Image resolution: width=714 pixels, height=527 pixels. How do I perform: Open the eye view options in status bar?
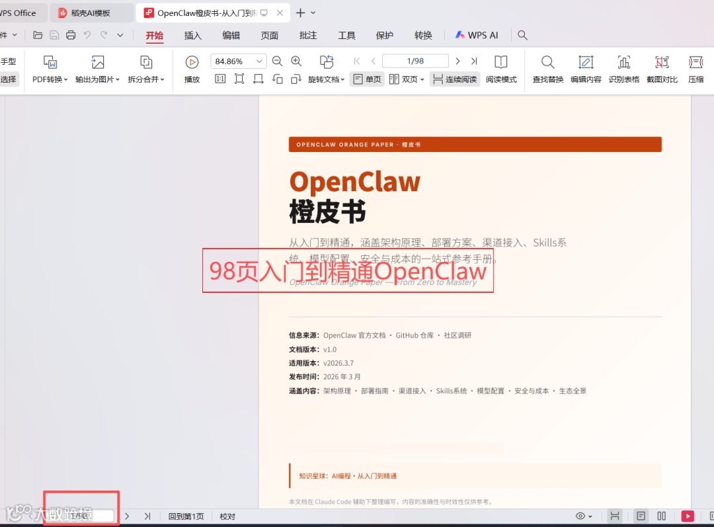(584, 516)
